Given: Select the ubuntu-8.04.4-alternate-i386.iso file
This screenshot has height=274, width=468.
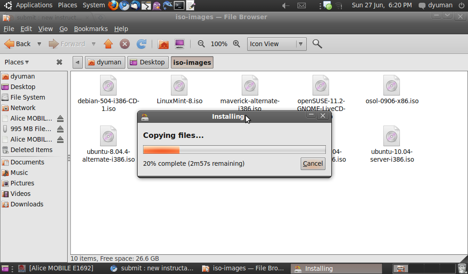Looking at the screenshot, I should tap(108, 144).
